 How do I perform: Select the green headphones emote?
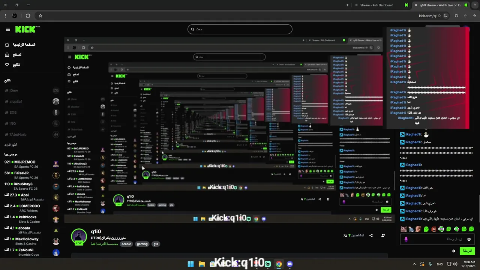pyautogui.click(x=441, y=229)
